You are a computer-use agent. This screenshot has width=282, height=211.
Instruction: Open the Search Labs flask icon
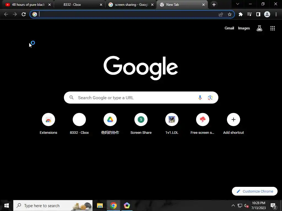tap(259, 28)
